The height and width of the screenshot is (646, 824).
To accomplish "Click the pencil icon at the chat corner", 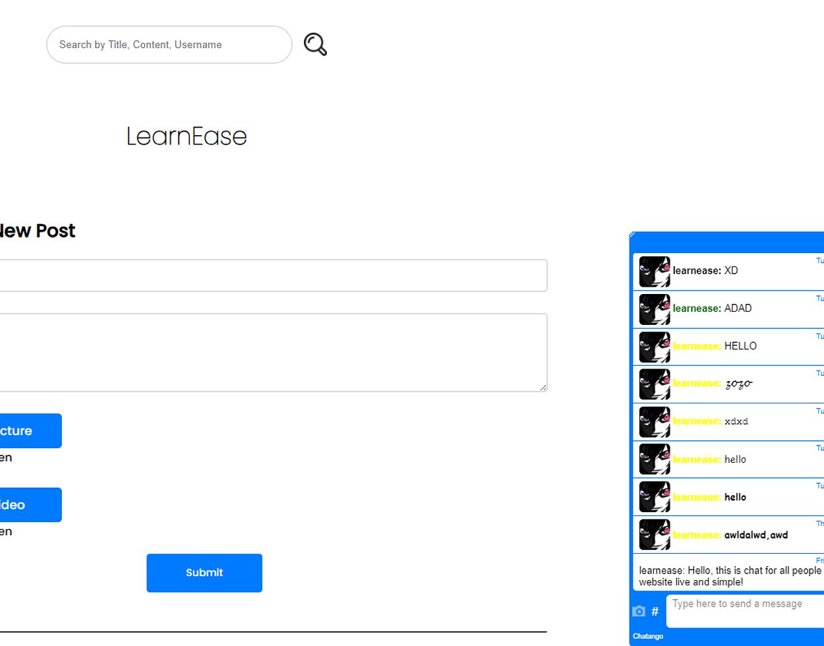I will click(x=632, y=235).
